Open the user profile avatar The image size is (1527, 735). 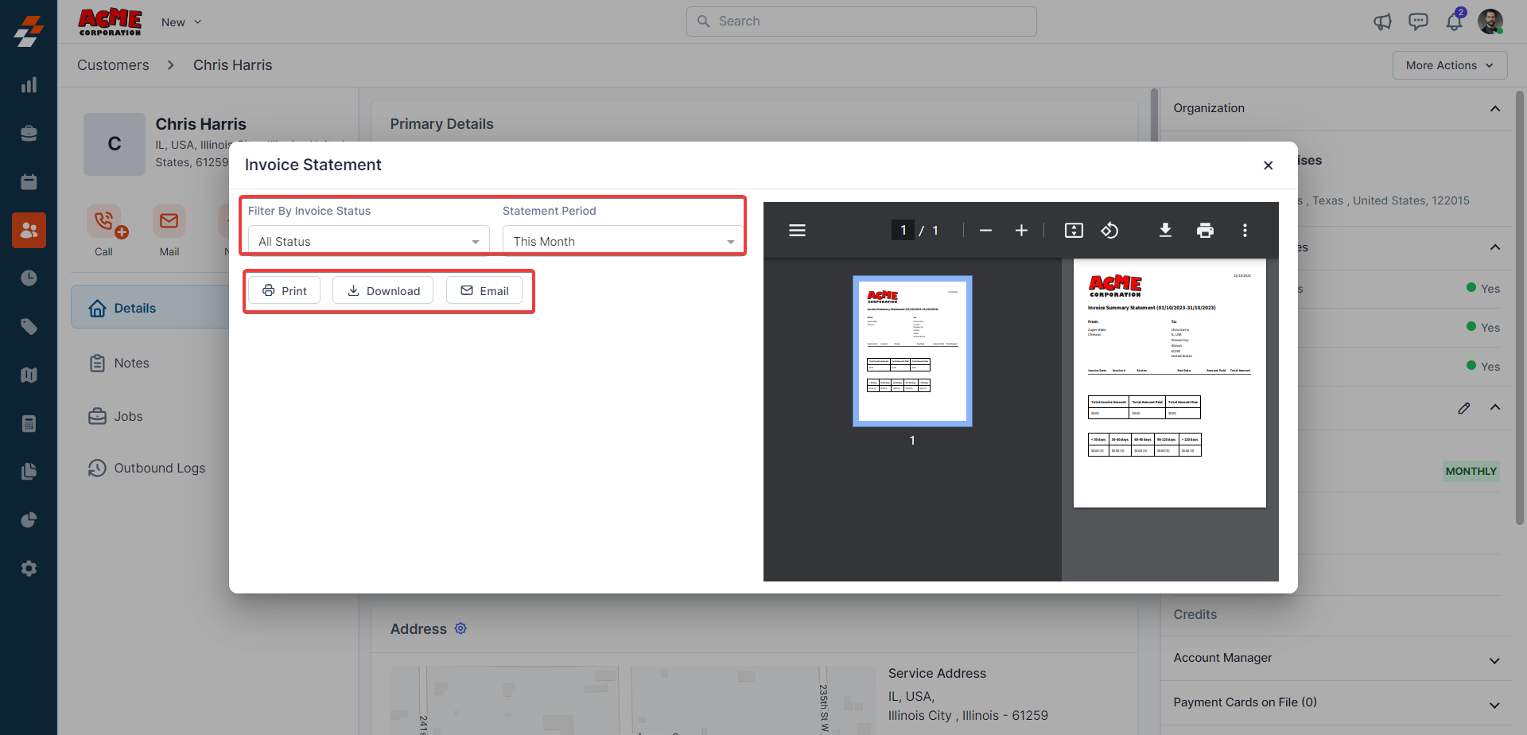pos(1490,21)
